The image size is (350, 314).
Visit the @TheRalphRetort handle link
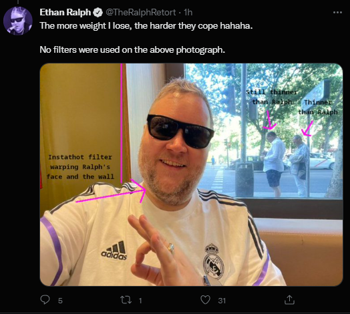[141, 13]
